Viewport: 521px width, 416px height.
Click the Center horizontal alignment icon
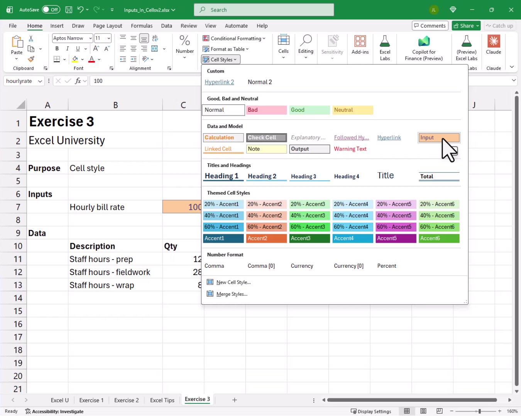[x=133, y=49]
